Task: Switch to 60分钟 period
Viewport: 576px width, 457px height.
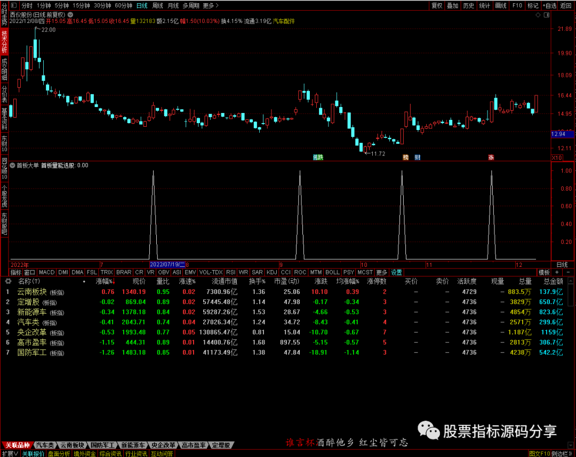Action: (123, 5)
